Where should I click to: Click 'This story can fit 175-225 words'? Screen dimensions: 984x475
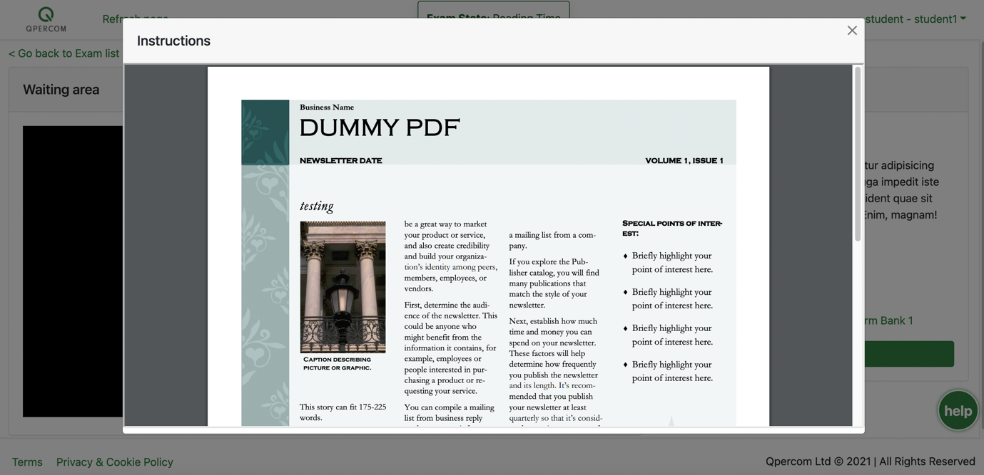[x=343, y=412]
